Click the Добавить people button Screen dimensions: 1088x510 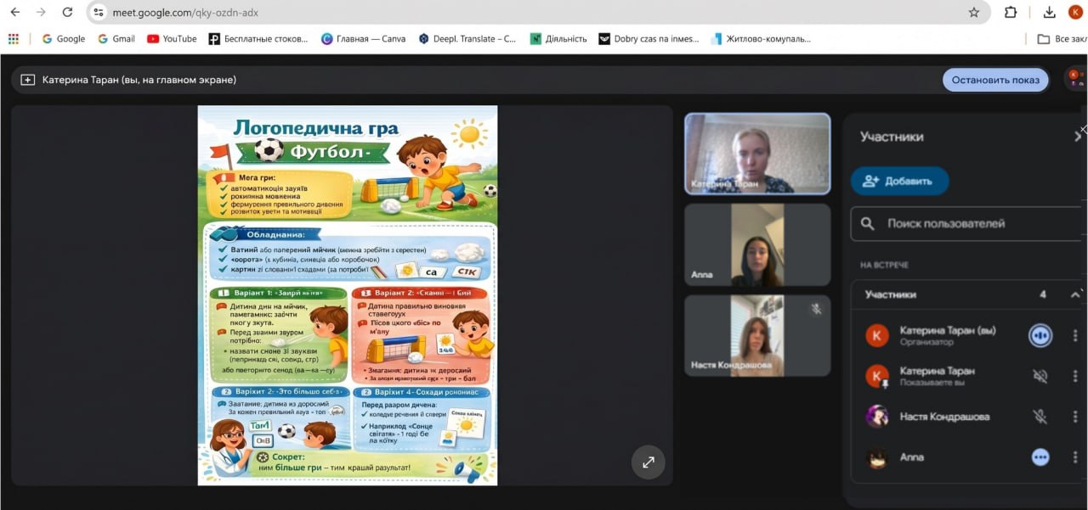point(899,181)
